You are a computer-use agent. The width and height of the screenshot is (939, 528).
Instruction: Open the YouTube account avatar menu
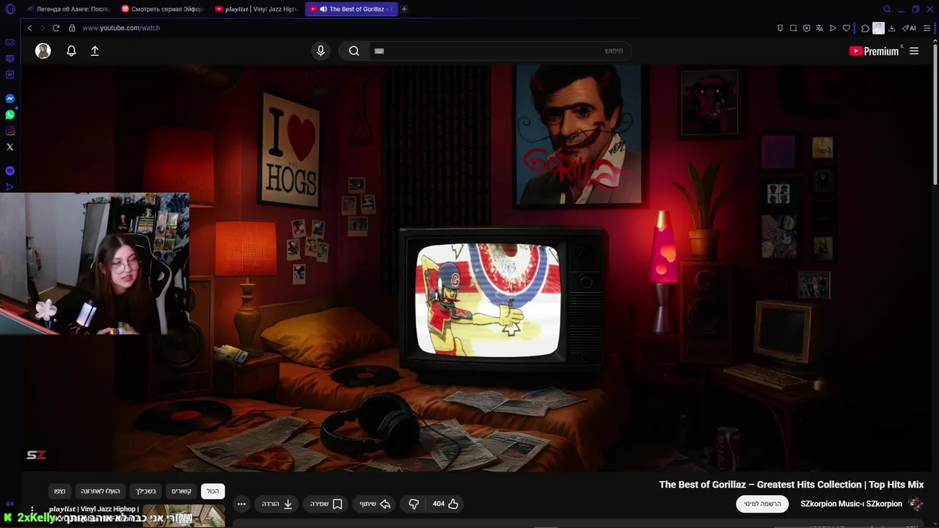click(x=43, y=51)
